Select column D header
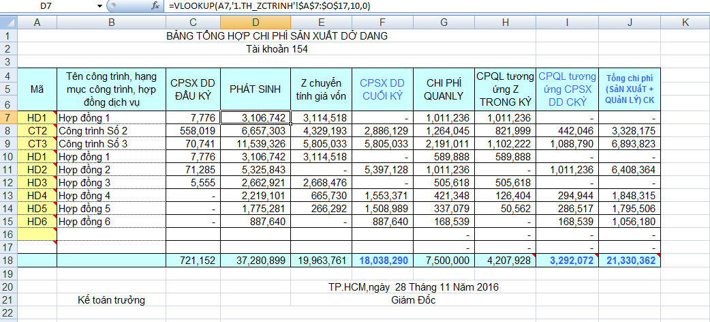Screen dimensions: 710x322 (x=256, y=23)
